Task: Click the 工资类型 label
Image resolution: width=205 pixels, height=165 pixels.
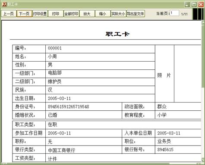Action: point(25,158)
